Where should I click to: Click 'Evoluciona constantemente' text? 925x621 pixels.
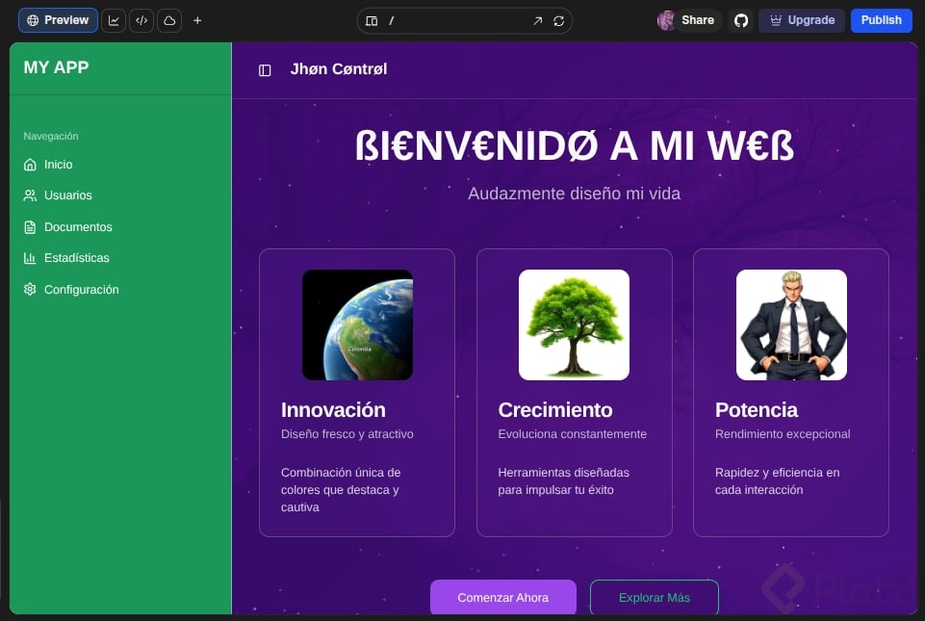point(572,434)
